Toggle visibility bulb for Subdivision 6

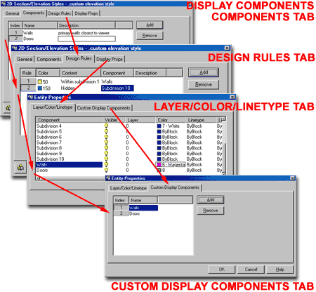point(106,137)
